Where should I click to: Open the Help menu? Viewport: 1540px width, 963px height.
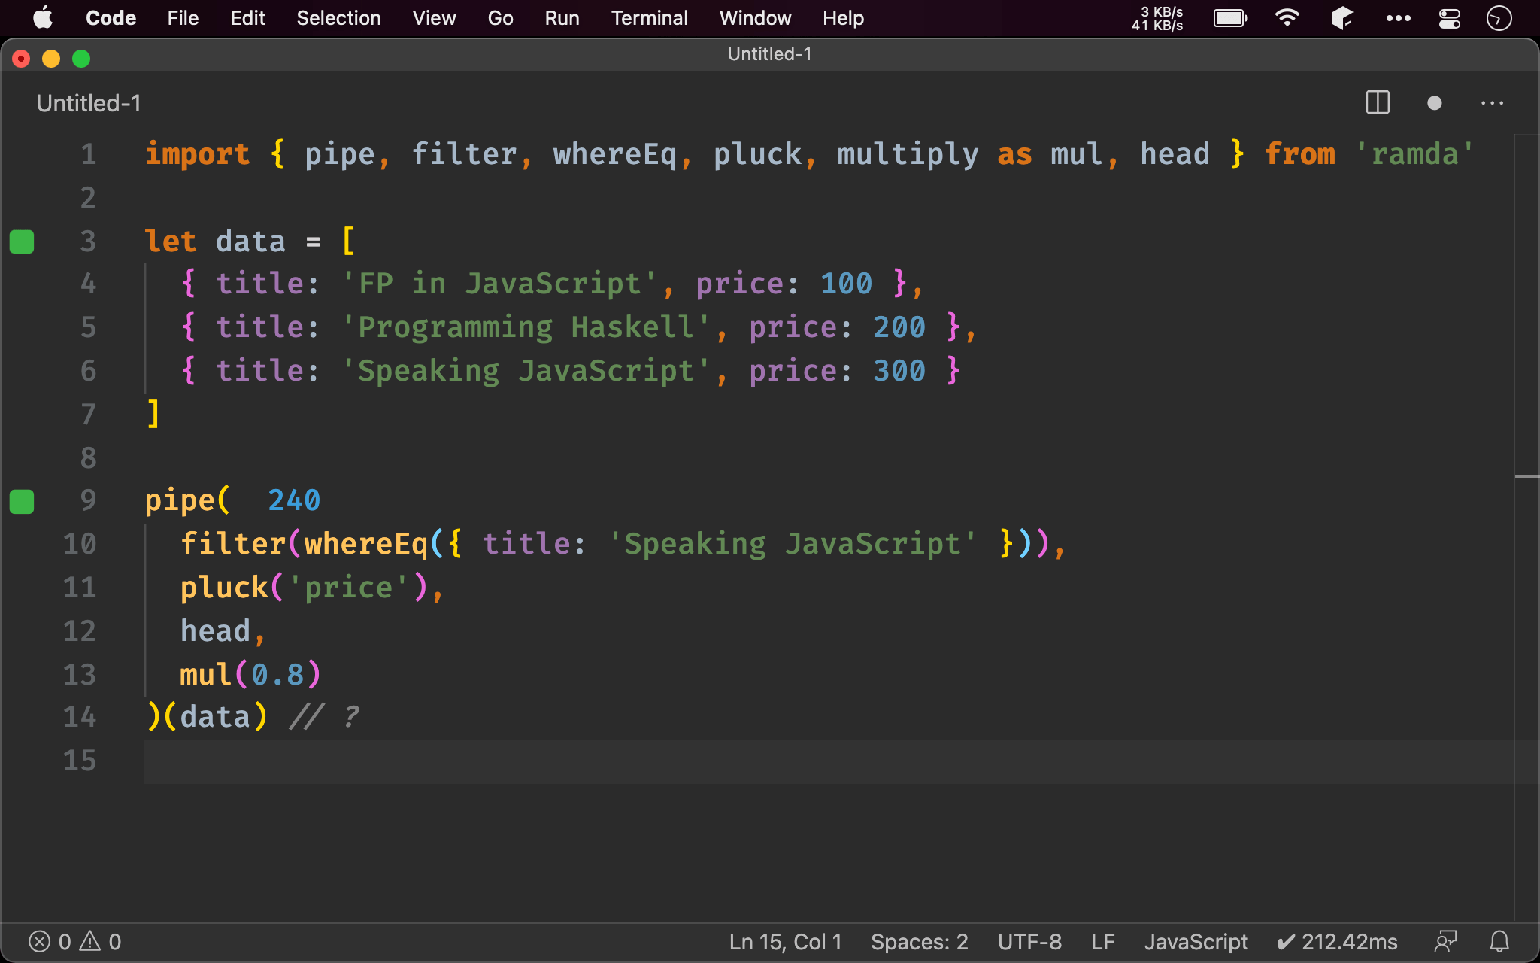coord(843,17)
